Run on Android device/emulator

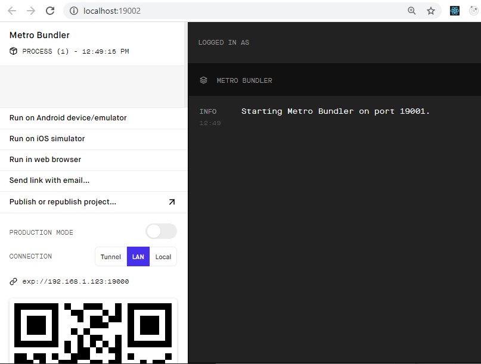(94, 118)
